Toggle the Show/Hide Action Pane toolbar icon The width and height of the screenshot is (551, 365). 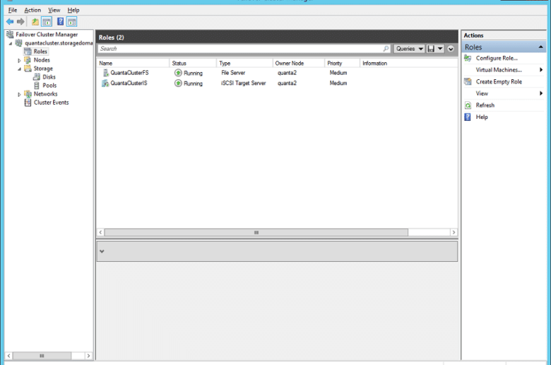point(71,22)
